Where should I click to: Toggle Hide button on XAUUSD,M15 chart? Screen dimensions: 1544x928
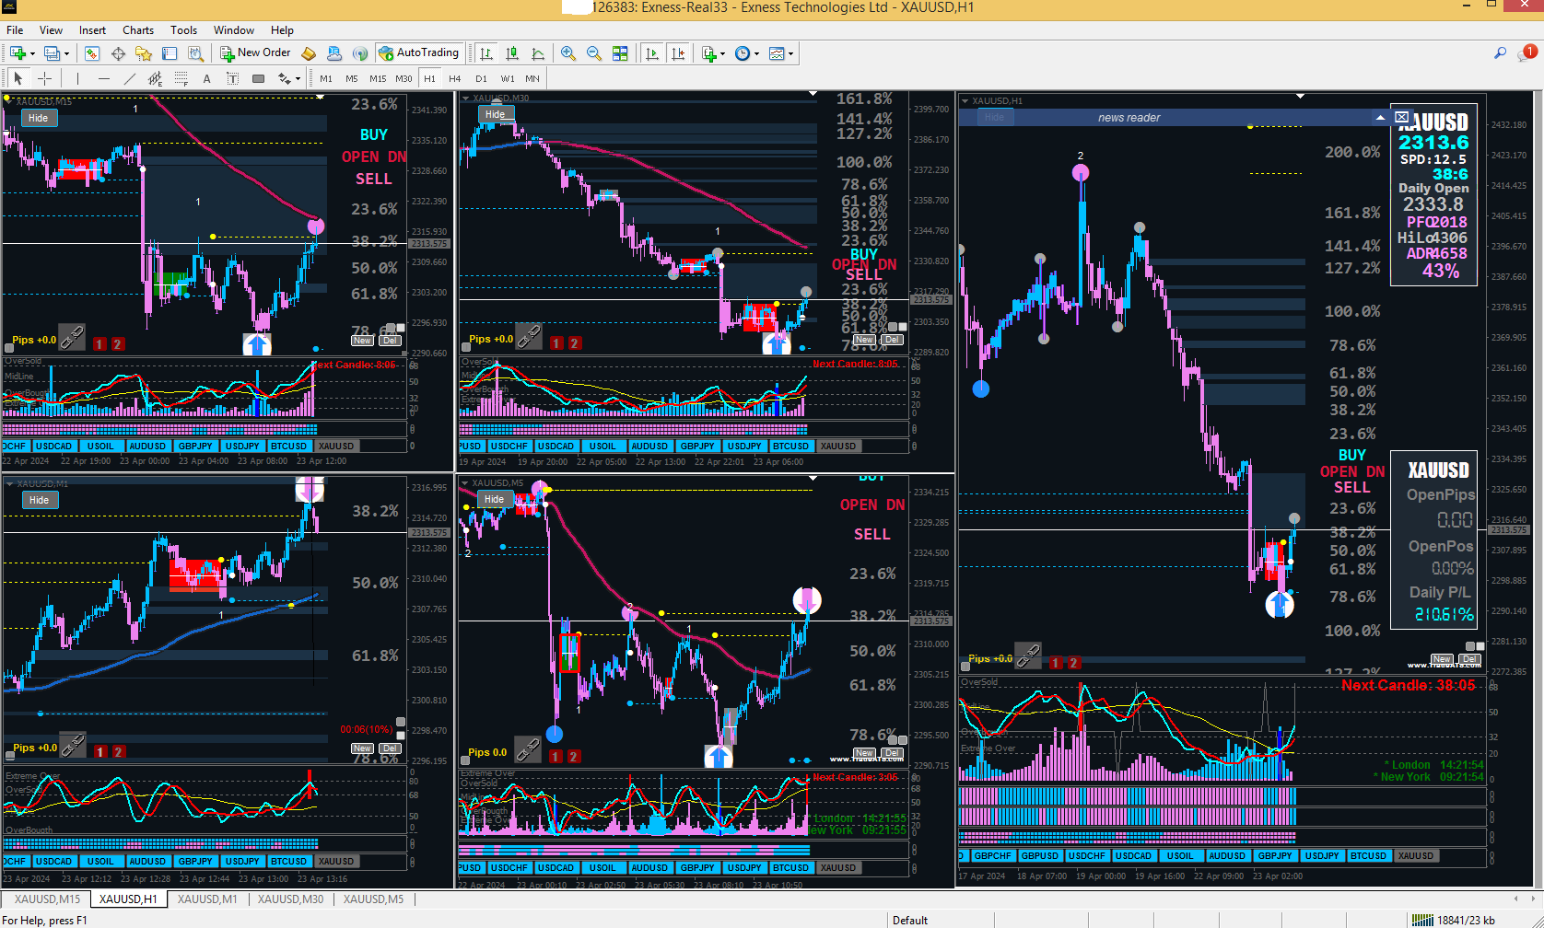[x=38, y=118]
